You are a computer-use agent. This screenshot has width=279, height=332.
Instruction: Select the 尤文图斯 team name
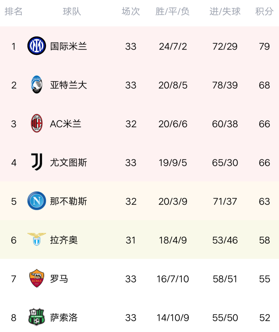(x=68, y=163)
